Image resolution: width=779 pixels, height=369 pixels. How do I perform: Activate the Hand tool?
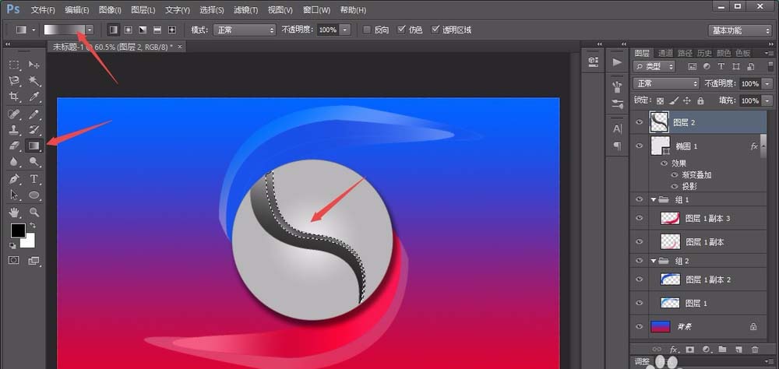click(15, 212)
